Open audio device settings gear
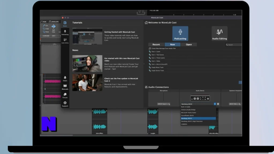Image resolution: width=274 pixels, height=154 pixels. coord(218,104)
